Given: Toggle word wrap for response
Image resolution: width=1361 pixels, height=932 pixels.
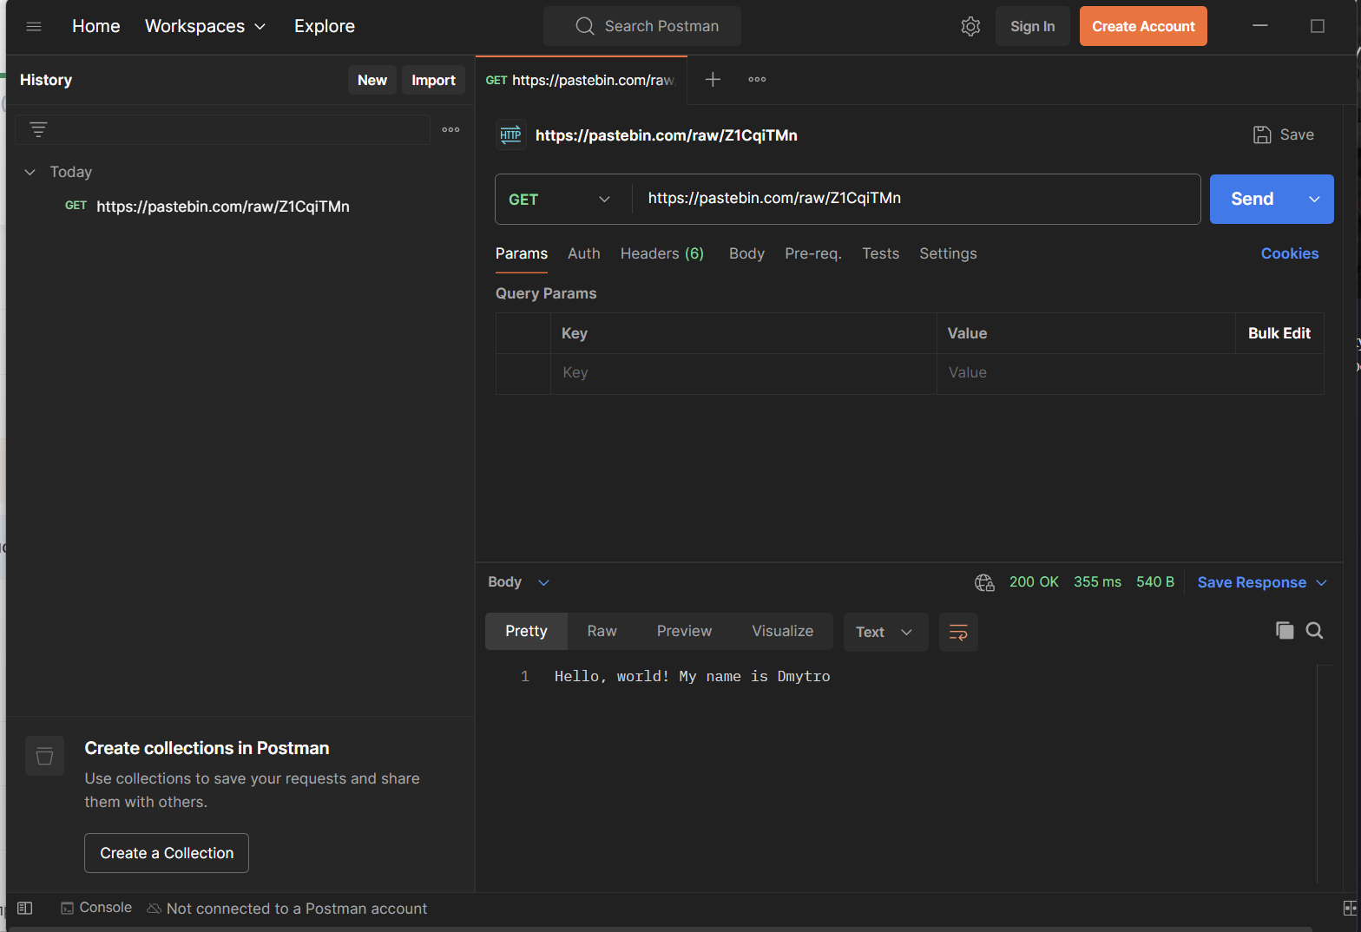Looking at the screenshot, I should tap(958, 632).
